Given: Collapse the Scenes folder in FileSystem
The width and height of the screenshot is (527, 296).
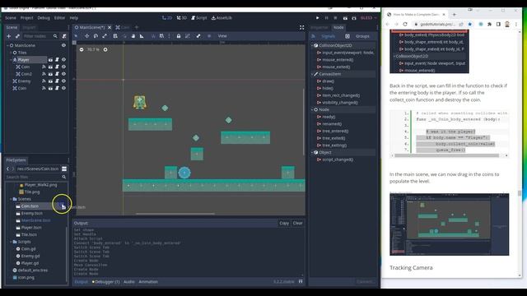Looking at the screenshot, I should tap(11, 199).
